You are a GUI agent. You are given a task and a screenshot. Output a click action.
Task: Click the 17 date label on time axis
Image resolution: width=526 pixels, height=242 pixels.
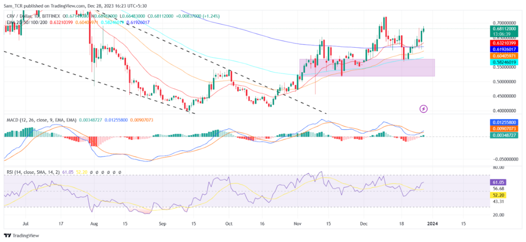[61, 223]
